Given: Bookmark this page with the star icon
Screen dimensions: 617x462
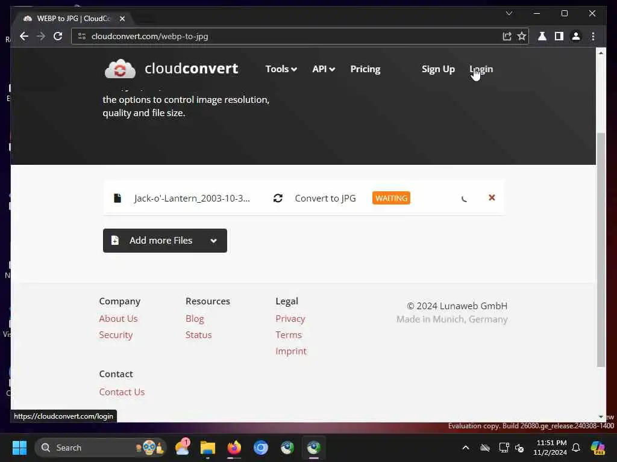Looking at the screenshot, I should click(x=522, y=36).
